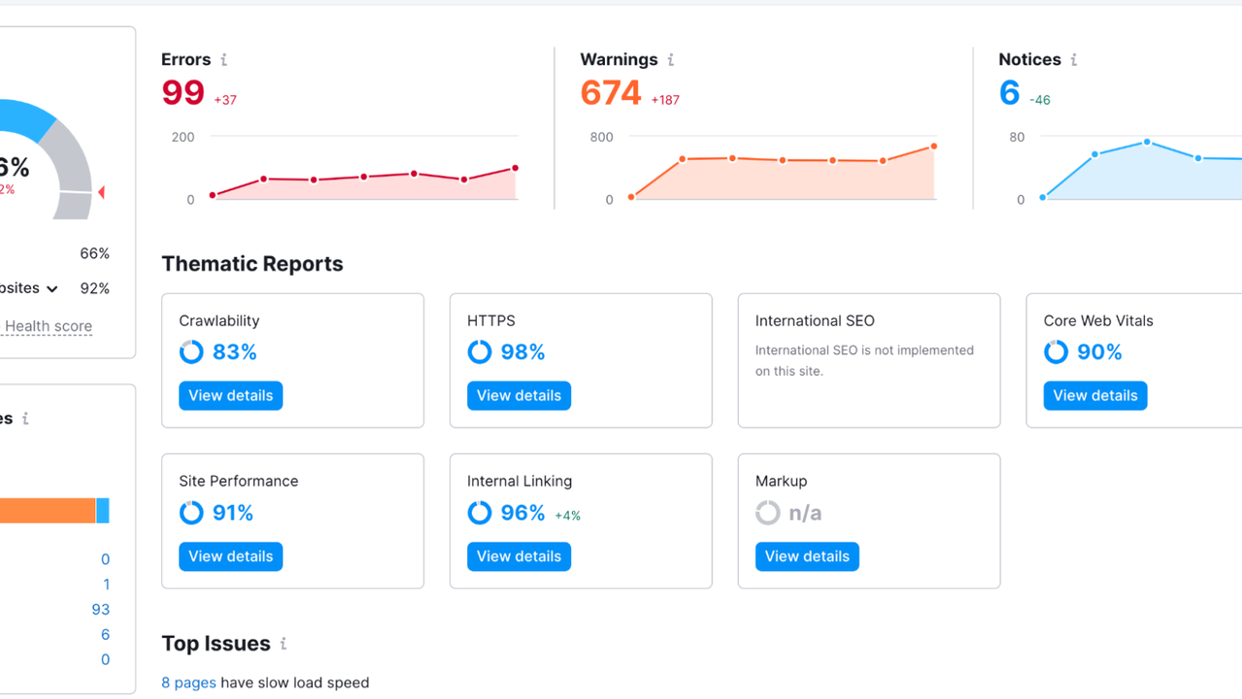Open Internal Linking details
The width and height of the screenshot is (1242, 699).
pos(519,556)
